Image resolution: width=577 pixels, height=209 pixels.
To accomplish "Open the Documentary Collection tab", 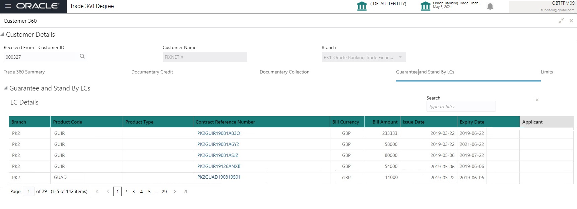I will click(284, 72).
